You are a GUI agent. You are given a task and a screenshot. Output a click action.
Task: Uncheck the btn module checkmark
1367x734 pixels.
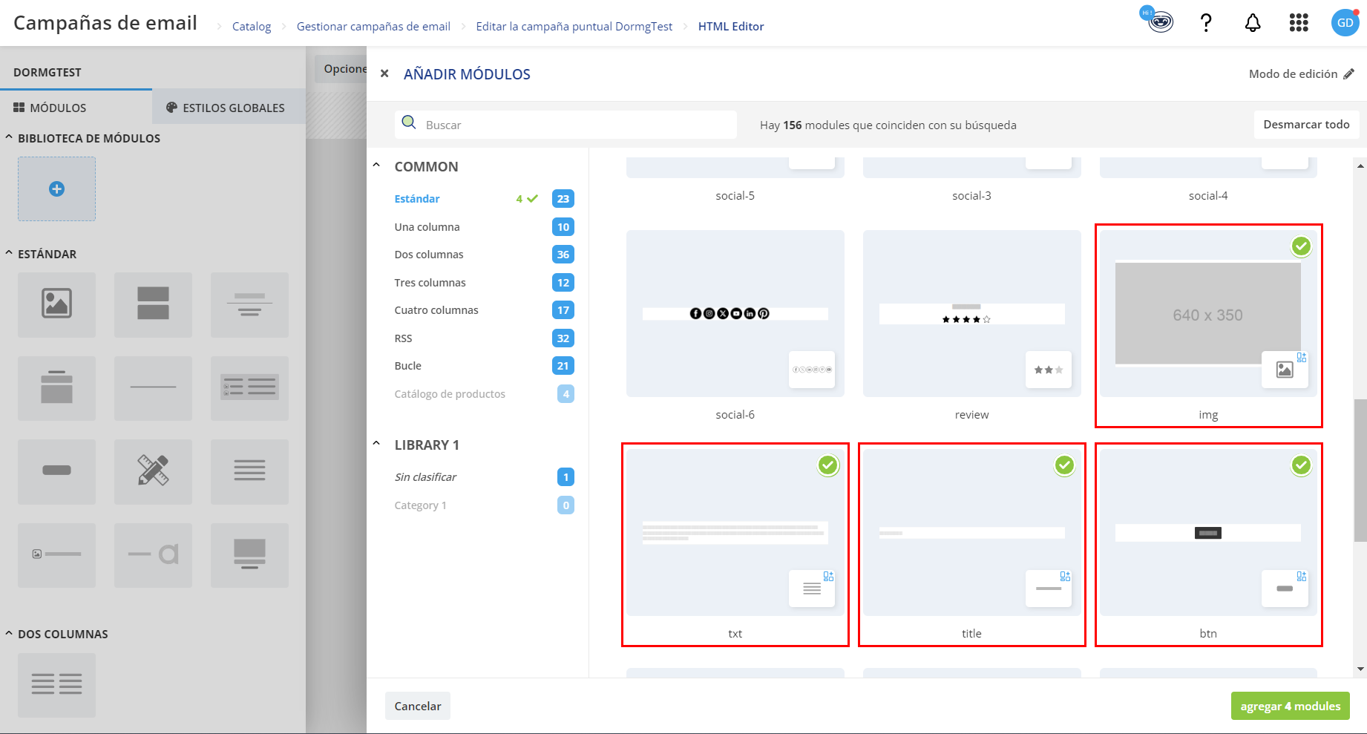pyautogui.click(x=1301, y=465)
